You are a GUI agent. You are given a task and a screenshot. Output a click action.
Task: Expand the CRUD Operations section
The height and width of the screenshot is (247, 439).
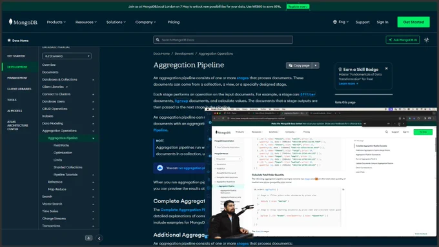[x=93, y=109]
